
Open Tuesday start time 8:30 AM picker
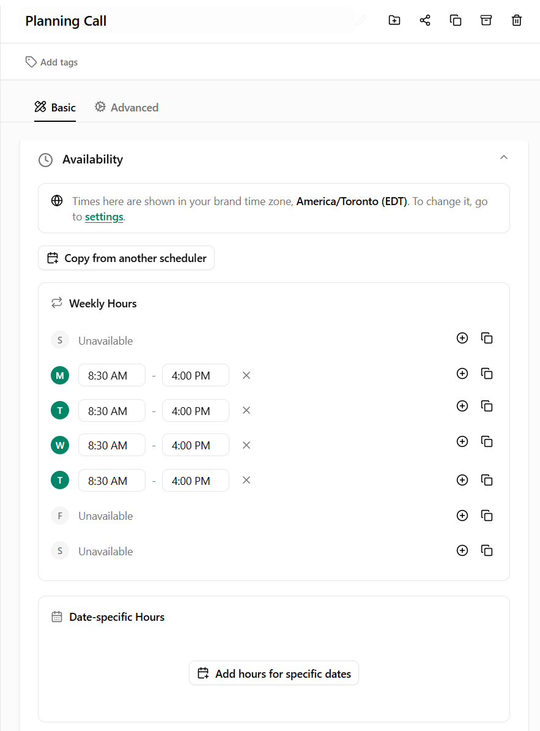112,411
